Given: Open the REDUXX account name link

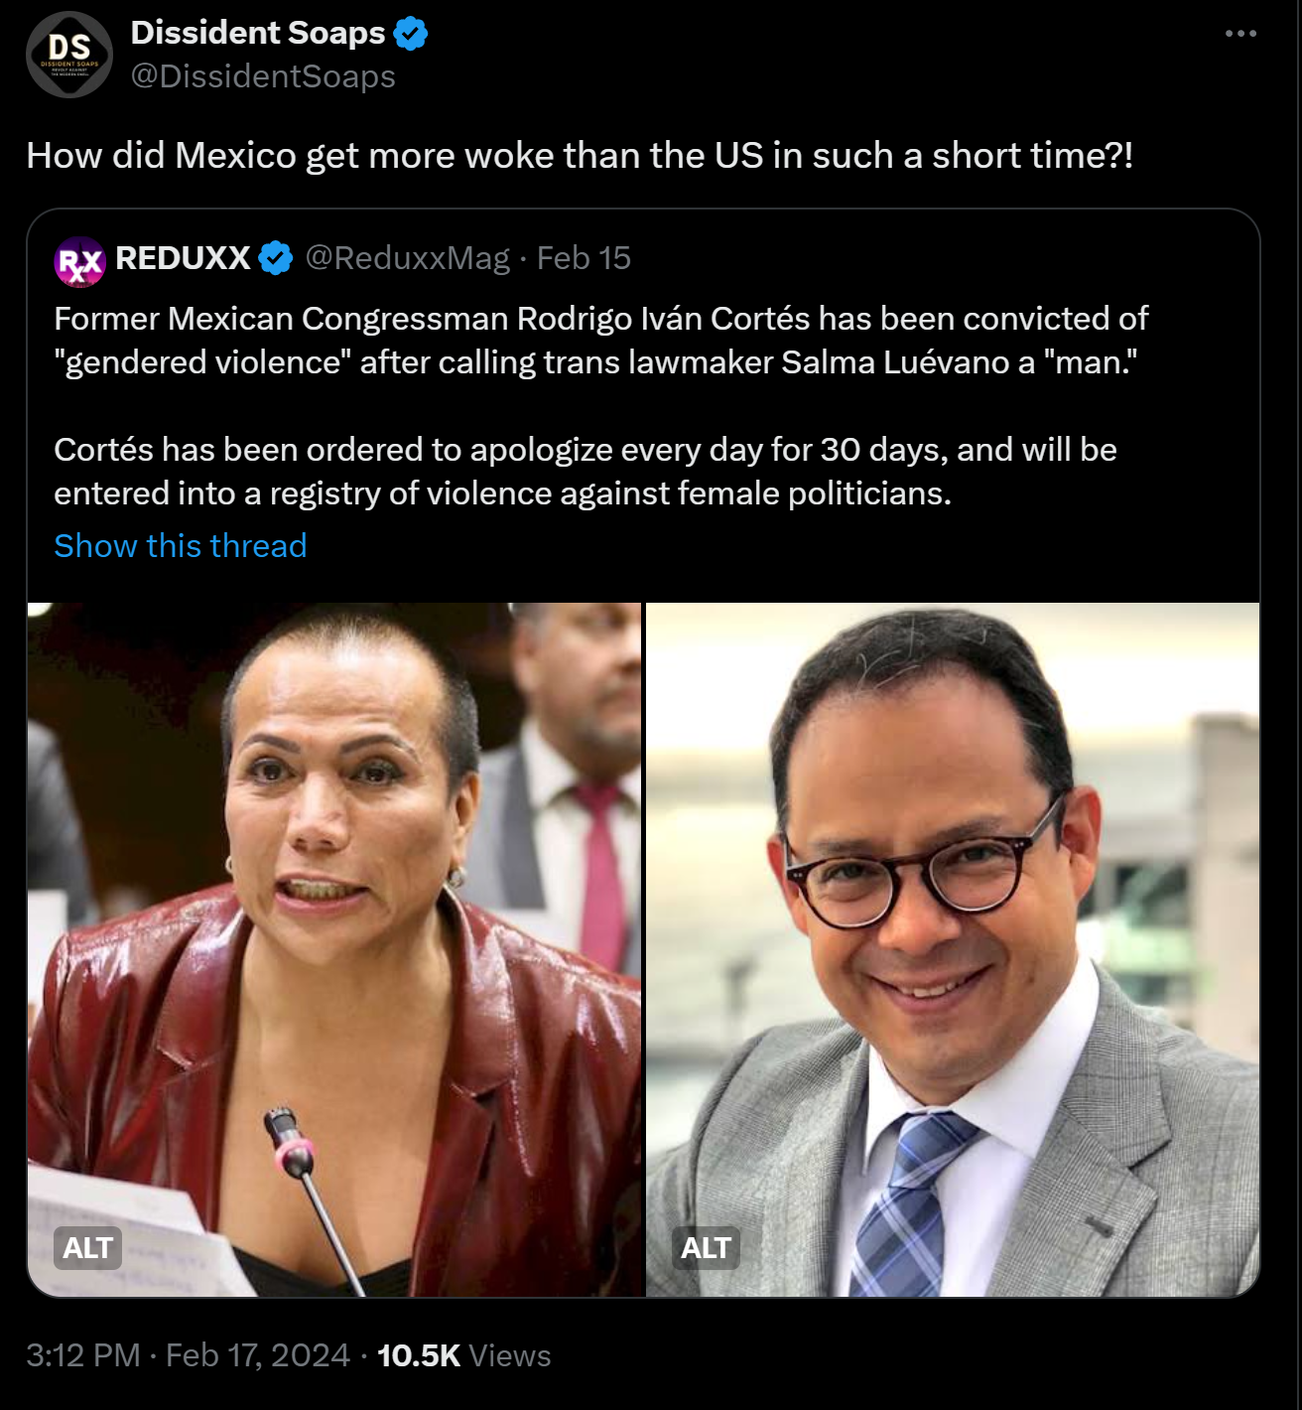Looking at the screenshot, I should tap(183, 258).
